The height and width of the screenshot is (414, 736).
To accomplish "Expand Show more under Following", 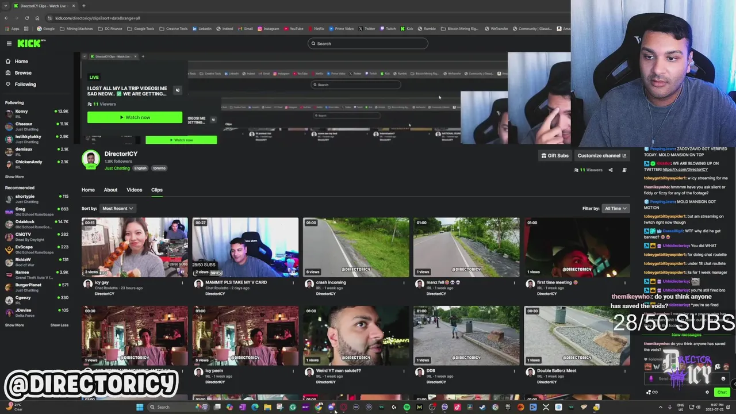I will (14, 177).
